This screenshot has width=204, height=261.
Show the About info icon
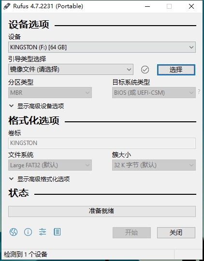click(x=28, y=232)
